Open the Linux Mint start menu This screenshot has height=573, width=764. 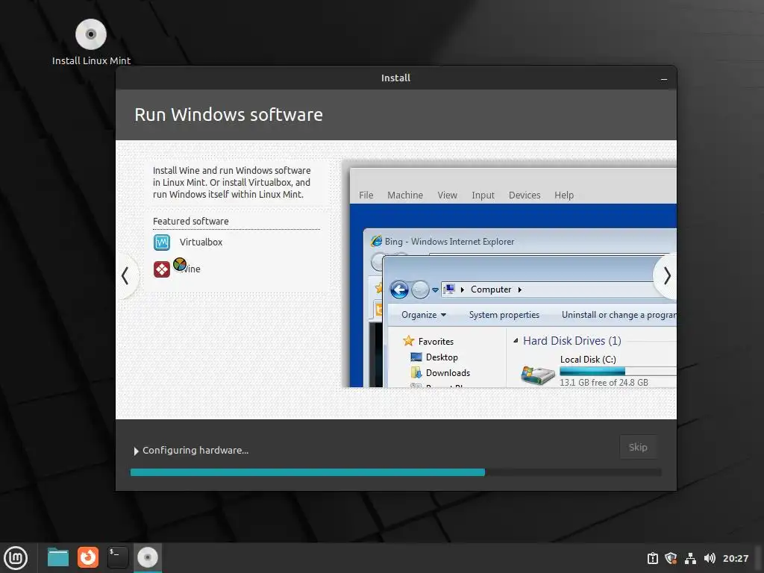tap(16, 558)
